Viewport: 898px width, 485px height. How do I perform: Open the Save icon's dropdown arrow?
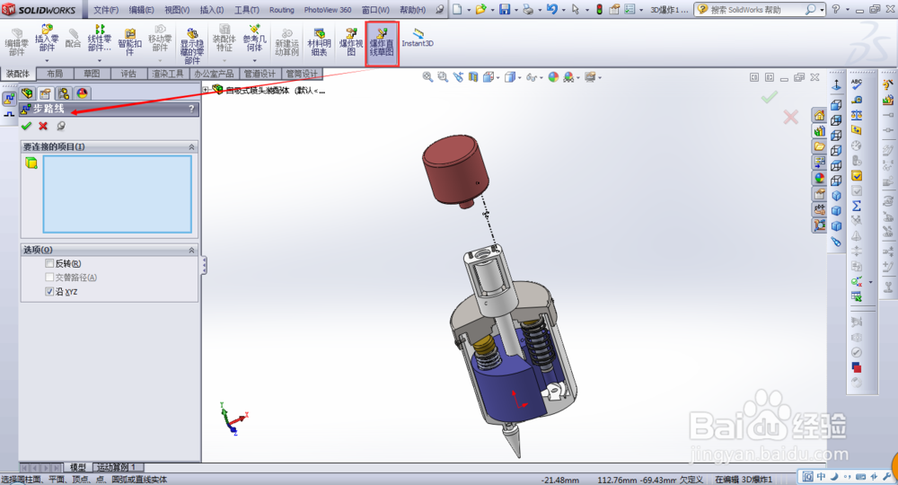pos(515,10)
